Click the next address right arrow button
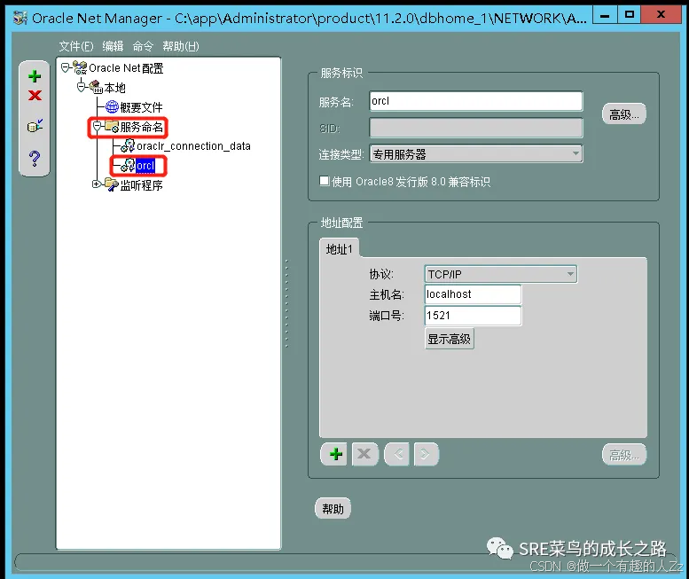The height and width of the screenshot is (579, 689). [x=425, y=454]
